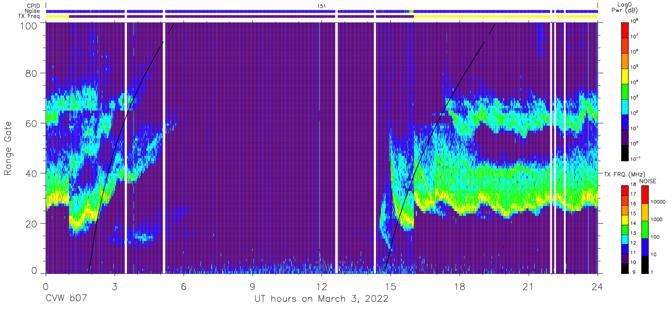Select the green segment of NOISE colorbar
672x310 pixels.
[x=644, y=230]
